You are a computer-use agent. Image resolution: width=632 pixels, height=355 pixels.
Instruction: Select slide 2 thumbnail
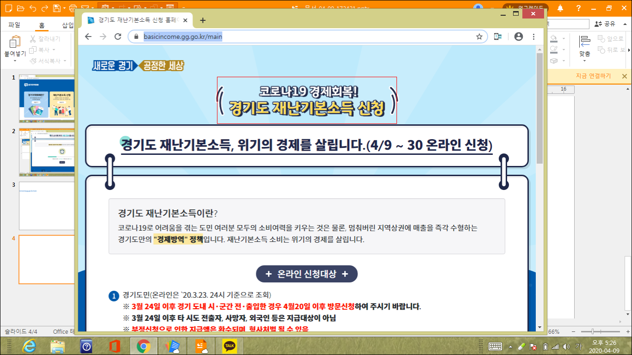(x=47, y=153)
